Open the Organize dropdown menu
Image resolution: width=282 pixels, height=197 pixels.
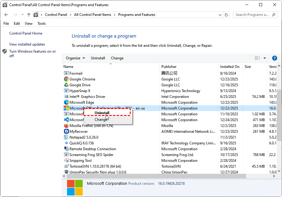coord(75,58)
